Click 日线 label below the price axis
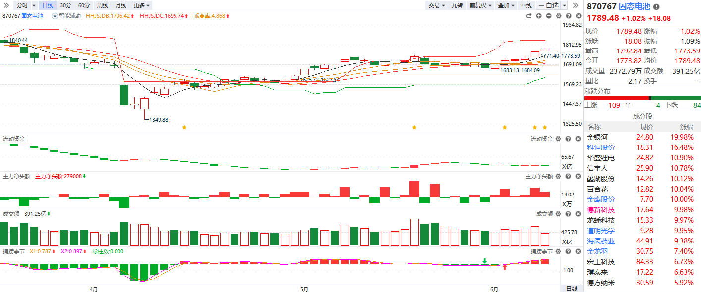Image resolution: width=701 pixels, height=292 pixels. tap(571, 288)
